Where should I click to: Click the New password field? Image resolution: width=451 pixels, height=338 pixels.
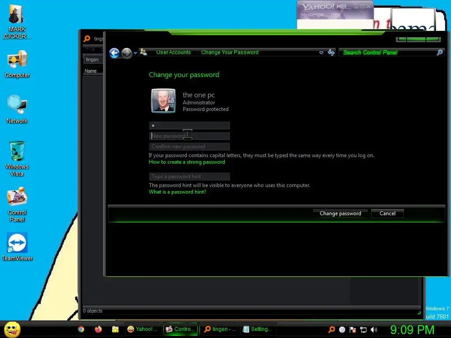click(x=189, y=136)
